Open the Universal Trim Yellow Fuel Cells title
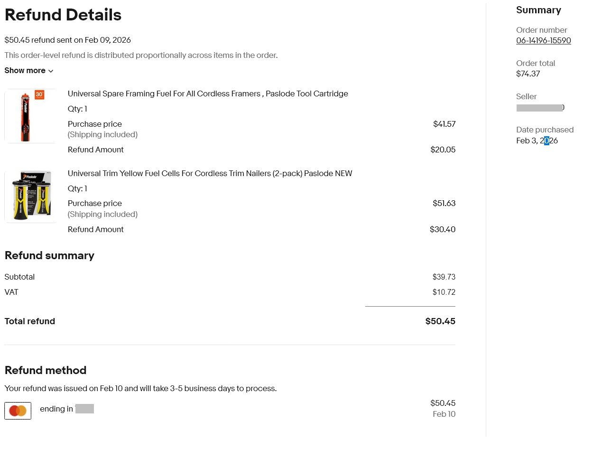 pyautogui.click(x=210, y=174)
